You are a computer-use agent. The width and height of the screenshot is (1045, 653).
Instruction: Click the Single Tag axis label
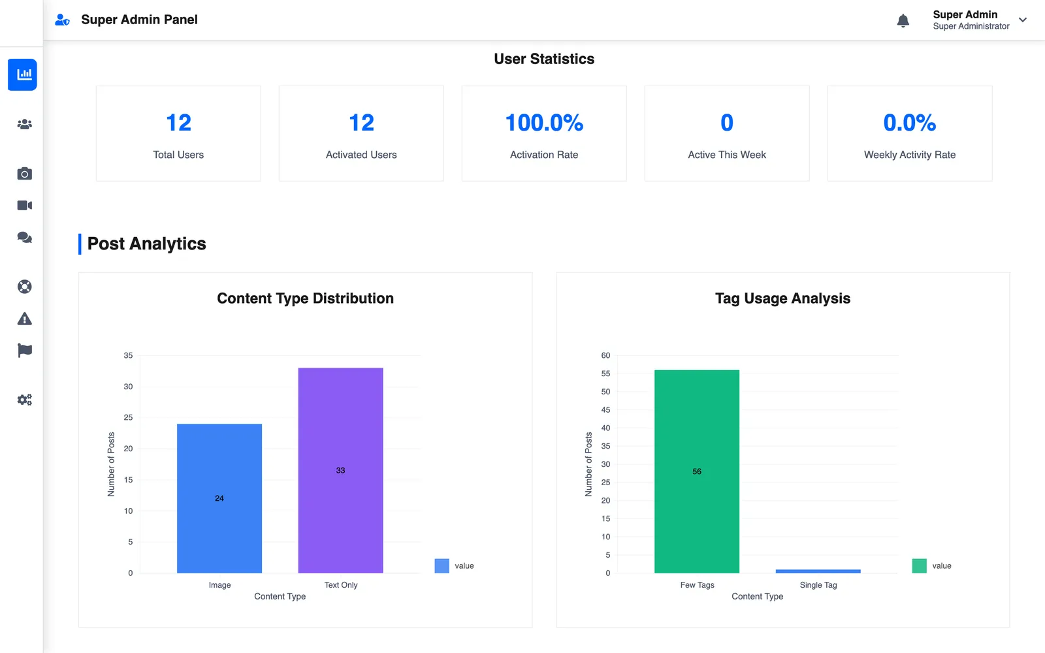tap(818, 585)
